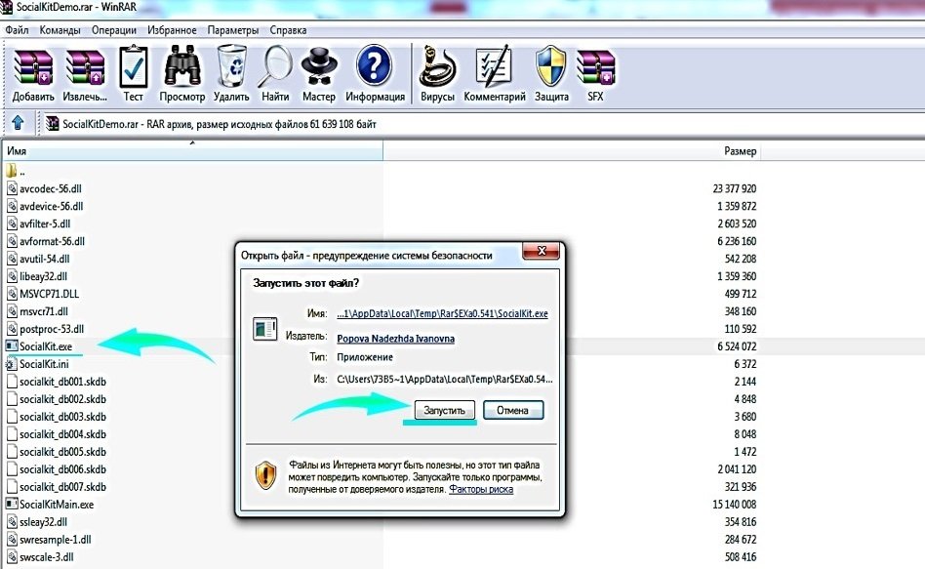The image size is (925, 569).
Task: Click the SocialKit.exe file path link
Action: coord(442,313)
